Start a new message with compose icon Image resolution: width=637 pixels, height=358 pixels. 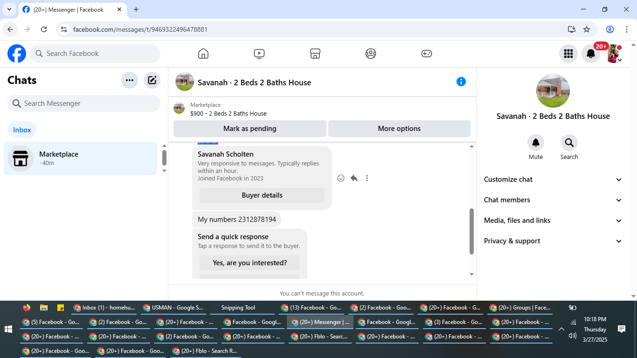pos(152,80)
